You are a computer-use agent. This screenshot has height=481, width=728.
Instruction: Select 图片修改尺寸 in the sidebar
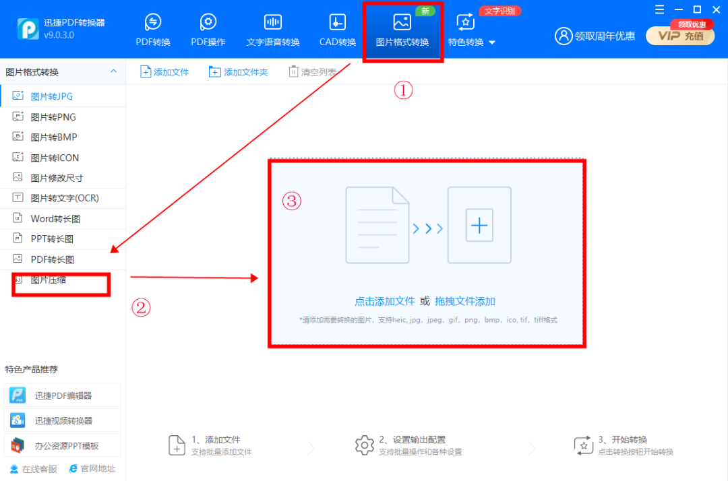[x=63, y=178]
